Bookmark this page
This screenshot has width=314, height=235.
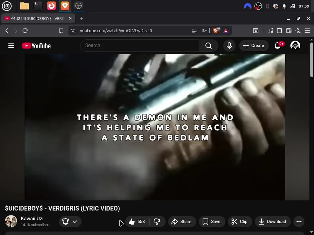(x=61, y=31)
